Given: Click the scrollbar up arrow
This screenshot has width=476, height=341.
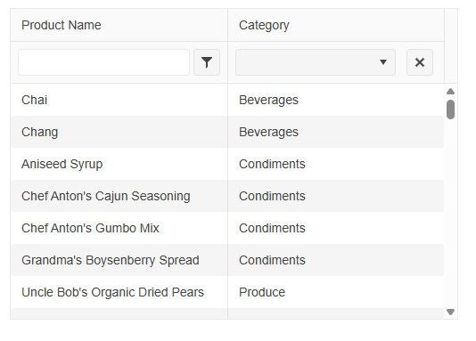Looking at the screenshot, I should point(450,91).
